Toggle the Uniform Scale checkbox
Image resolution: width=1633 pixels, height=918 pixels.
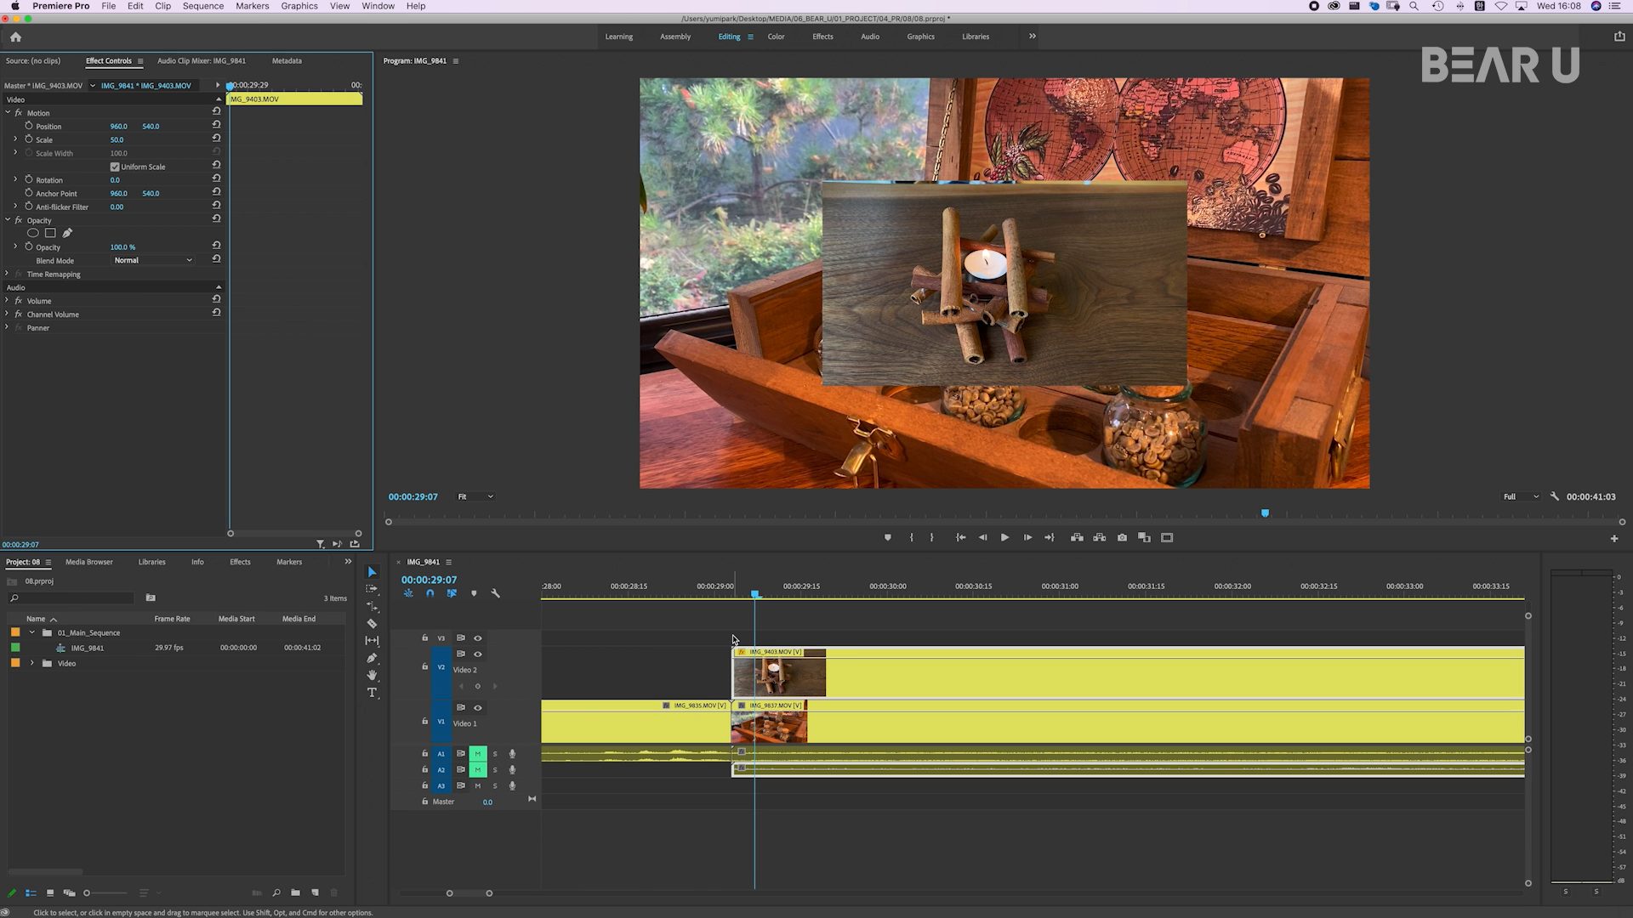tap(115, 167)
